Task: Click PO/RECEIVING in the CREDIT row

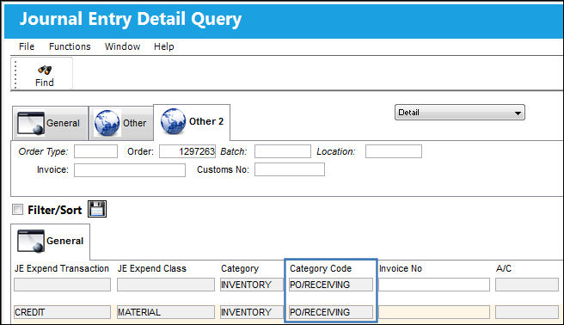Action: tap(330, 312)
